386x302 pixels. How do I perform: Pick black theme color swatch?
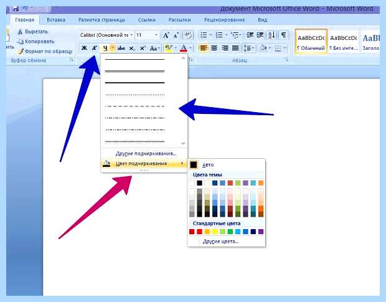[x=199, y=183]
